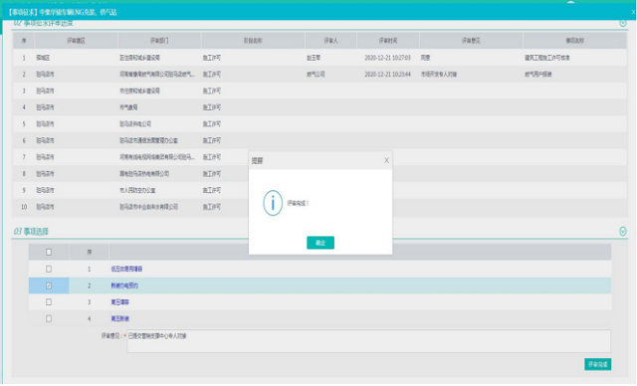The width and height of the screenshot is (637, 386).
Task: Click the 评审时间 column header
Action: [x=388, y=41]
